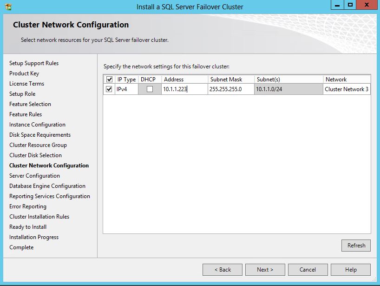Proceed with the Next button
This screenshot has width=380, height=286.
click(265, 270)
